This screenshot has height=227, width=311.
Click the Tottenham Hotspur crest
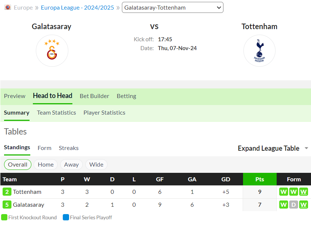[x=259, y=50]
